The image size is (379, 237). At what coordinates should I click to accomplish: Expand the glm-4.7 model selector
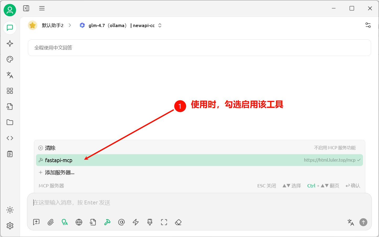[121, 25]
